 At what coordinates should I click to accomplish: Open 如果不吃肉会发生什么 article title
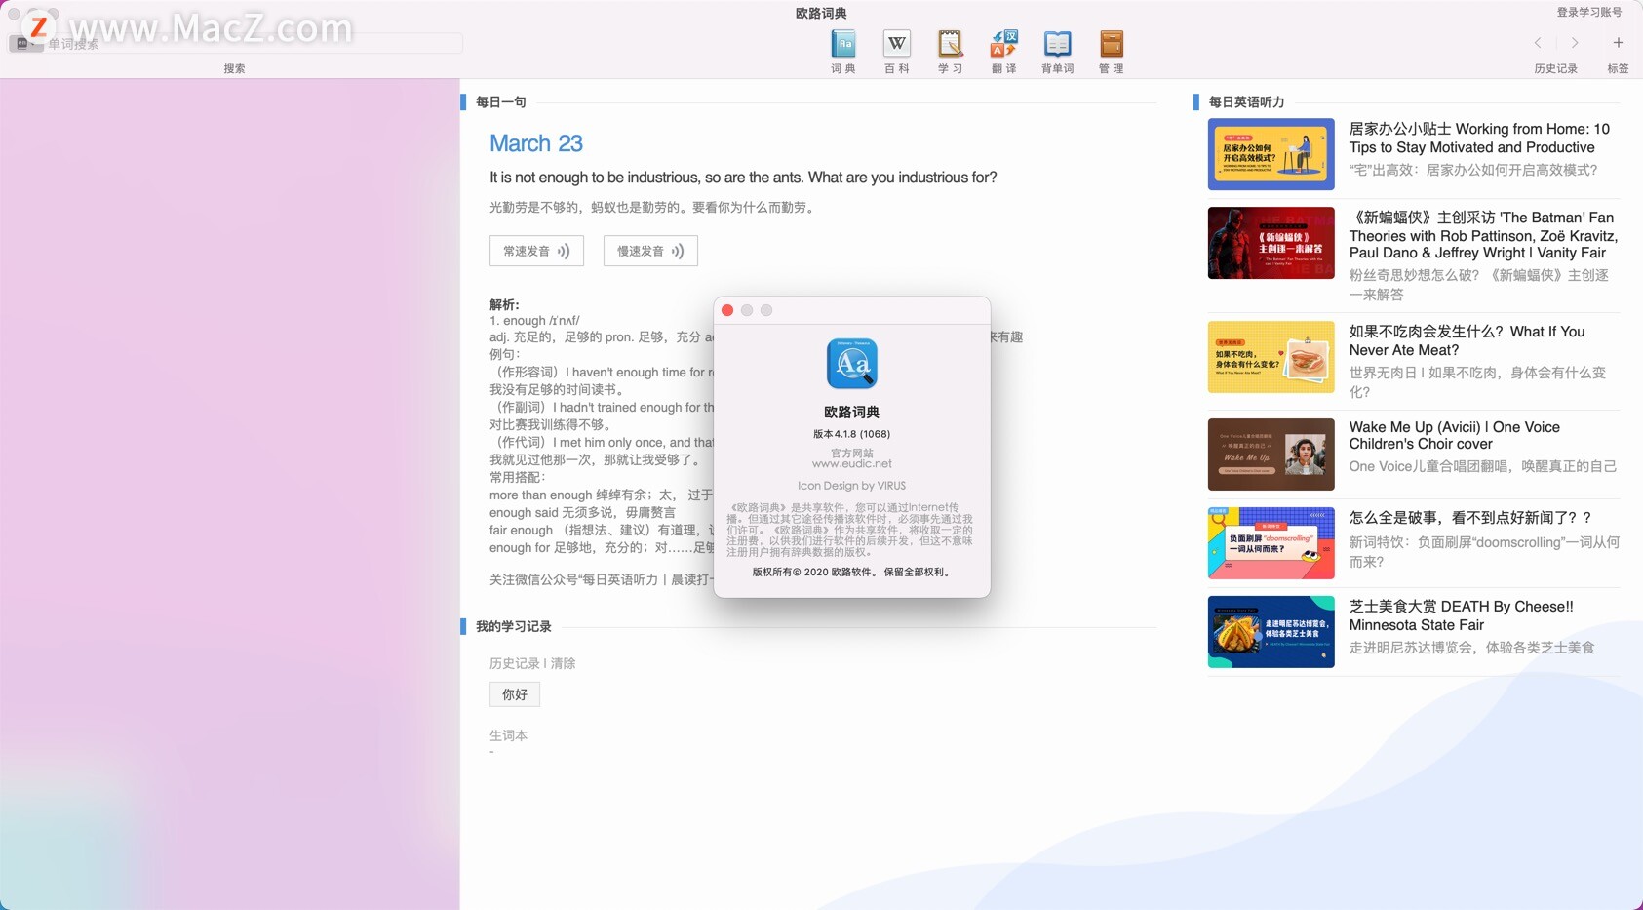[1467, 340]
